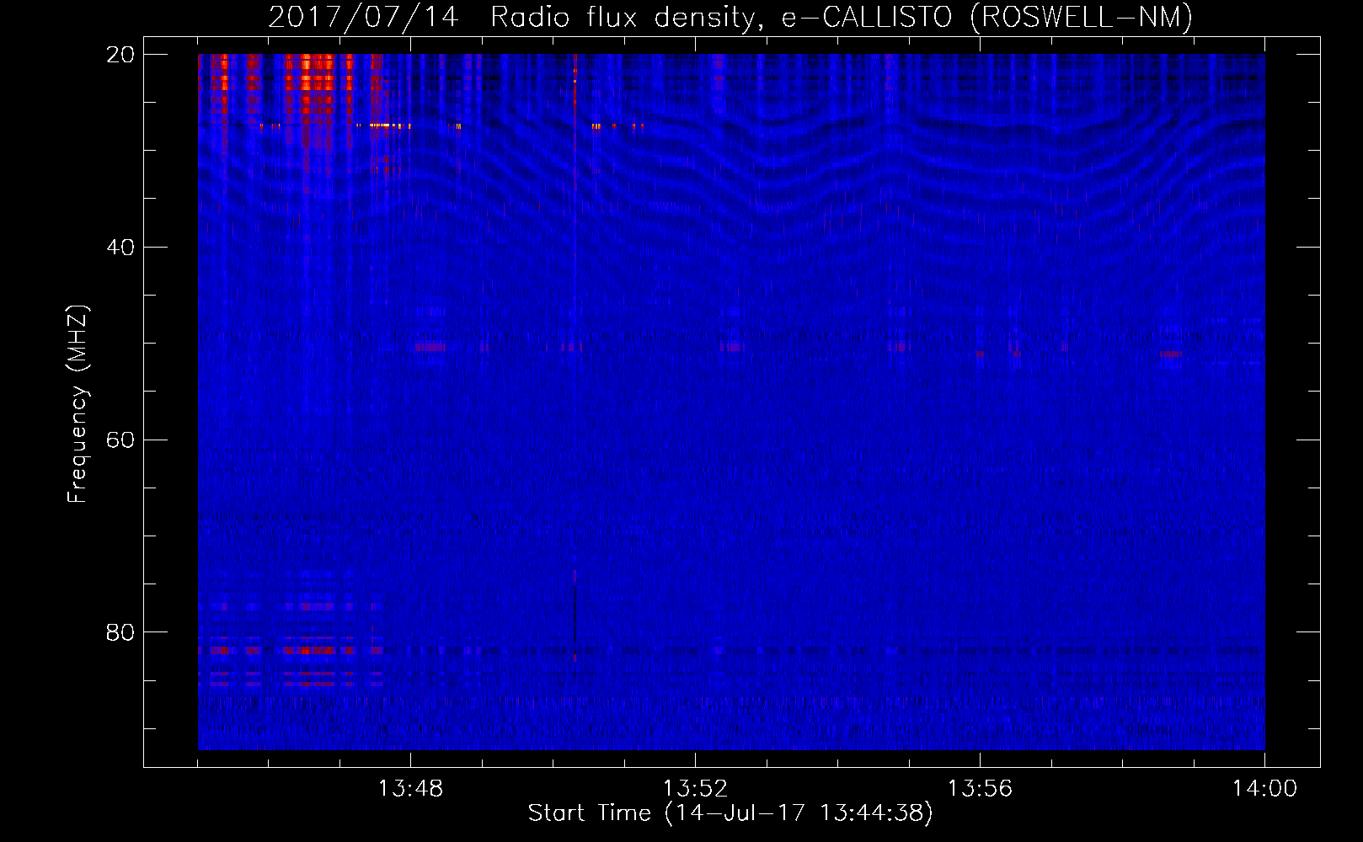This screenshot has height=842, width=1363.
Task: Click the plot title '2017/07/14 Radio flux density'
Action: coord(731,17)
